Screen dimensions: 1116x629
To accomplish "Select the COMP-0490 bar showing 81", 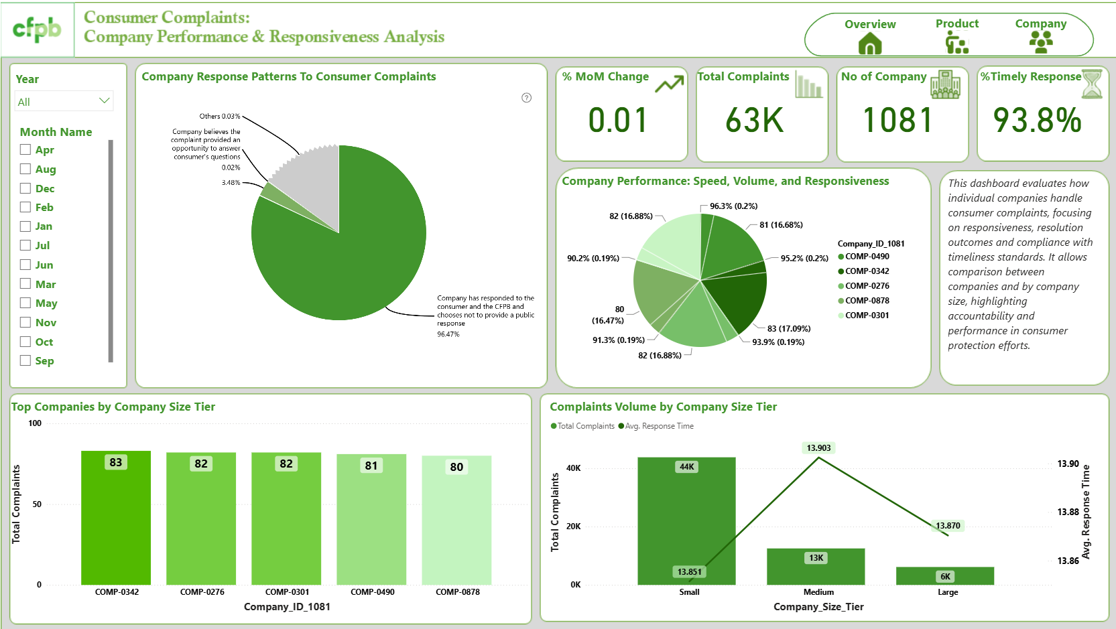I will tap(371, 520).
